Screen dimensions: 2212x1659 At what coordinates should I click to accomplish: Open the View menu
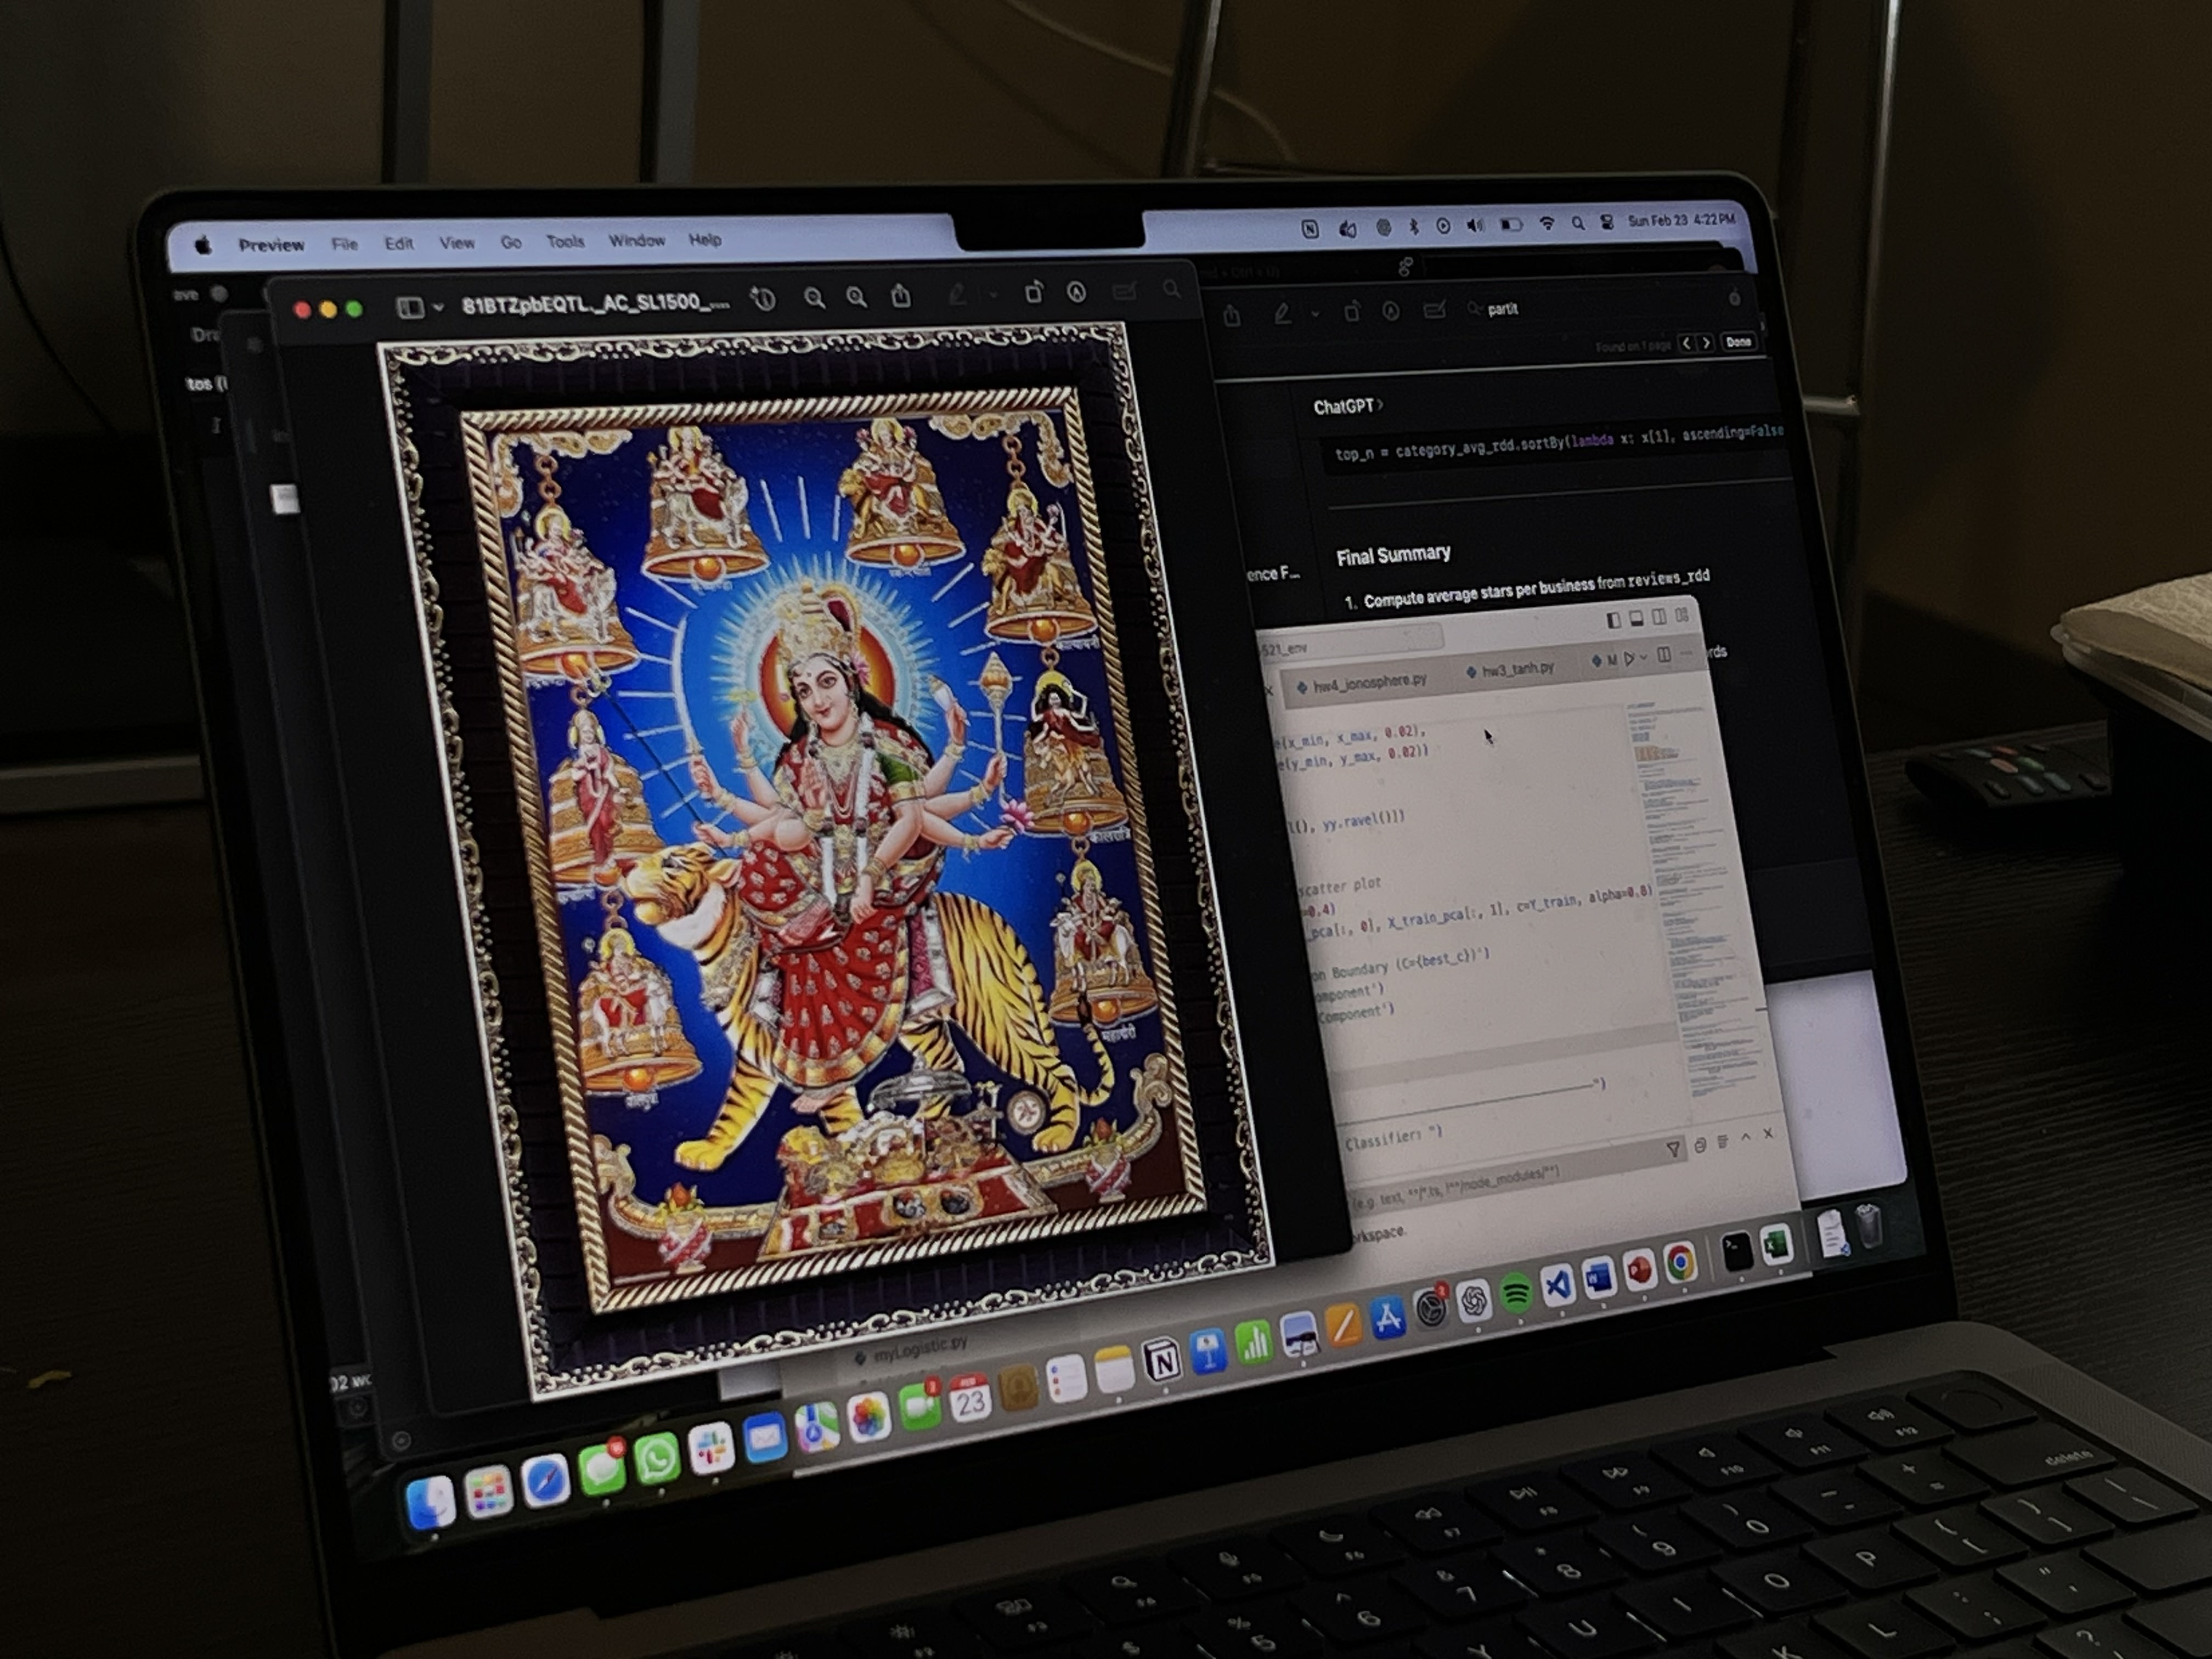coord(457,242)
